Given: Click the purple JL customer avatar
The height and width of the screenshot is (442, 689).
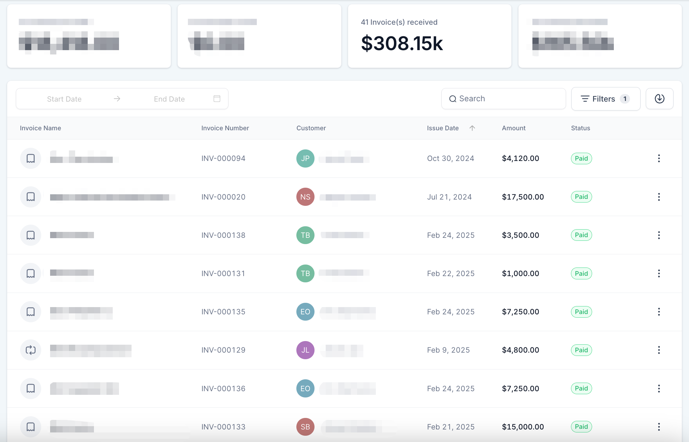Looking at the screenshot, I should [x=305, y=350].
